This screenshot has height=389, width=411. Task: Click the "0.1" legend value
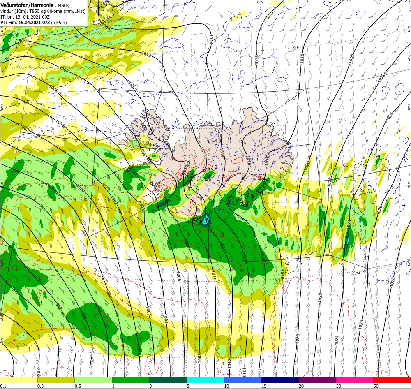coord(3,386)
